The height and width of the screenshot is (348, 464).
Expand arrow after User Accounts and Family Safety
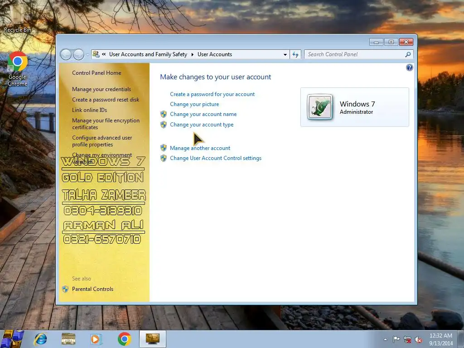coord(192,54)
